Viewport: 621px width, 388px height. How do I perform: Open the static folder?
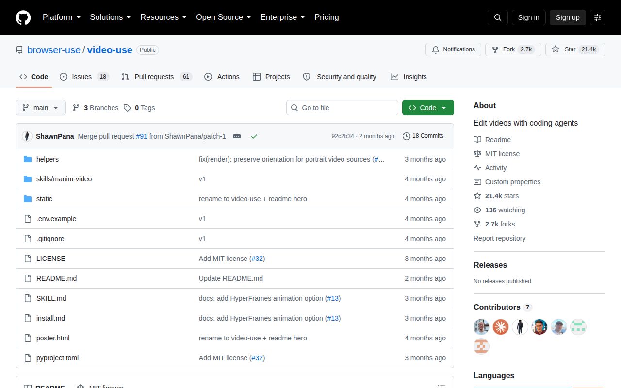click(x=44, y=199)
